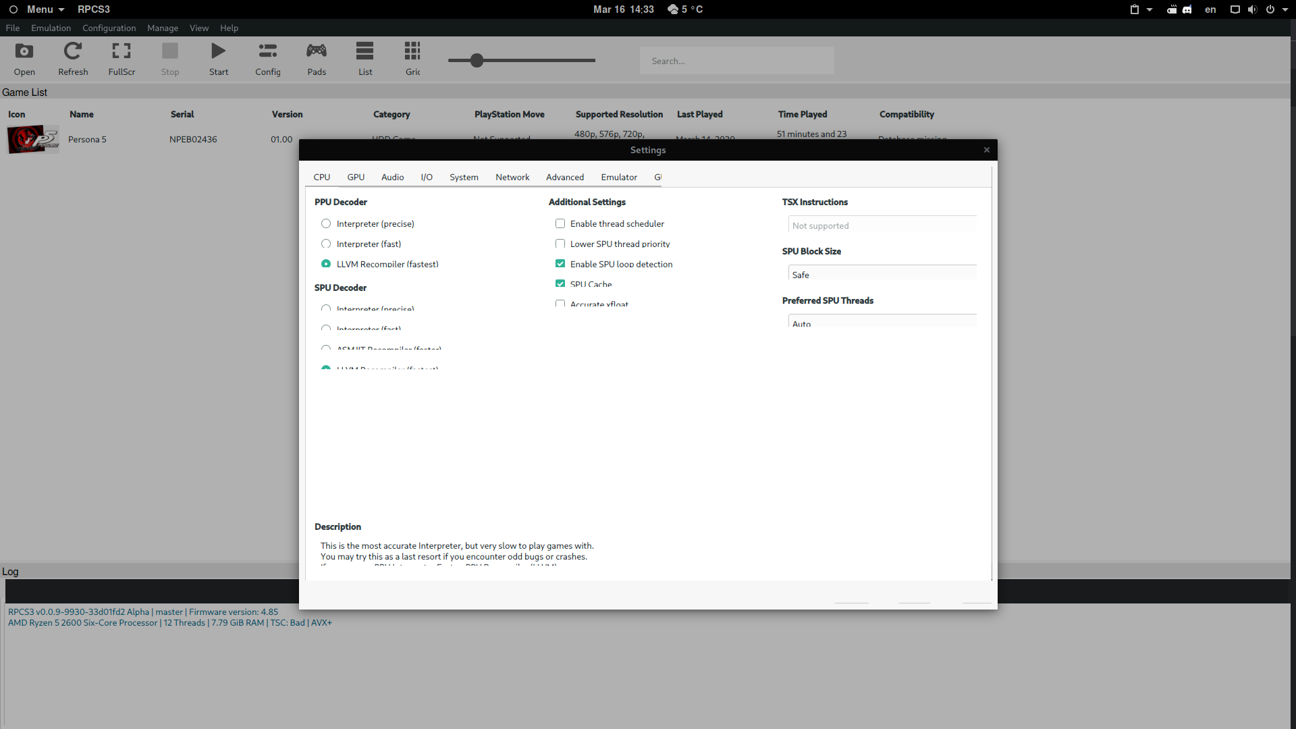Open the Pads controller settings icon
Image resolution: width=1296 pixels, height=729 pixels.
[x=316, y=59]
